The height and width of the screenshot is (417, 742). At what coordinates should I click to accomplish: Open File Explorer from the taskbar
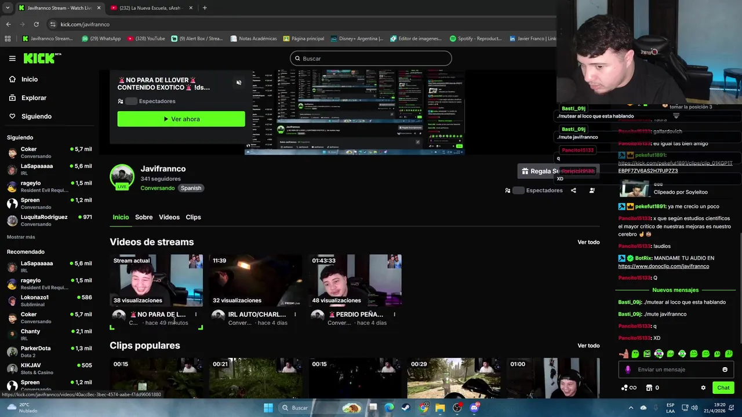[440, 408]
